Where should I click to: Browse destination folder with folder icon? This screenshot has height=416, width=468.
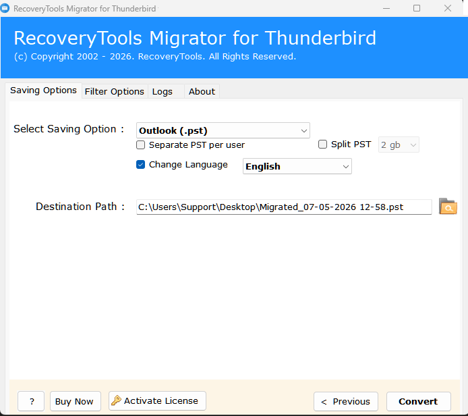click(x=448, y=206)
